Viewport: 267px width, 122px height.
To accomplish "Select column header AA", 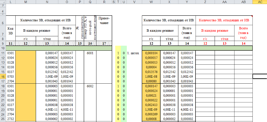I will coord(225,2).
